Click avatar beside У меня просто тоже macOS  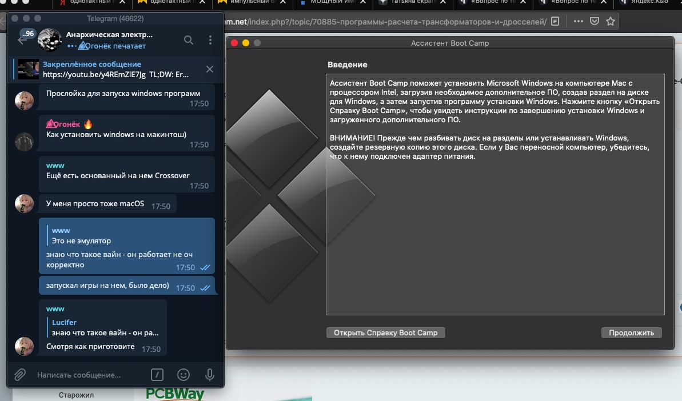tap(25, 203)
